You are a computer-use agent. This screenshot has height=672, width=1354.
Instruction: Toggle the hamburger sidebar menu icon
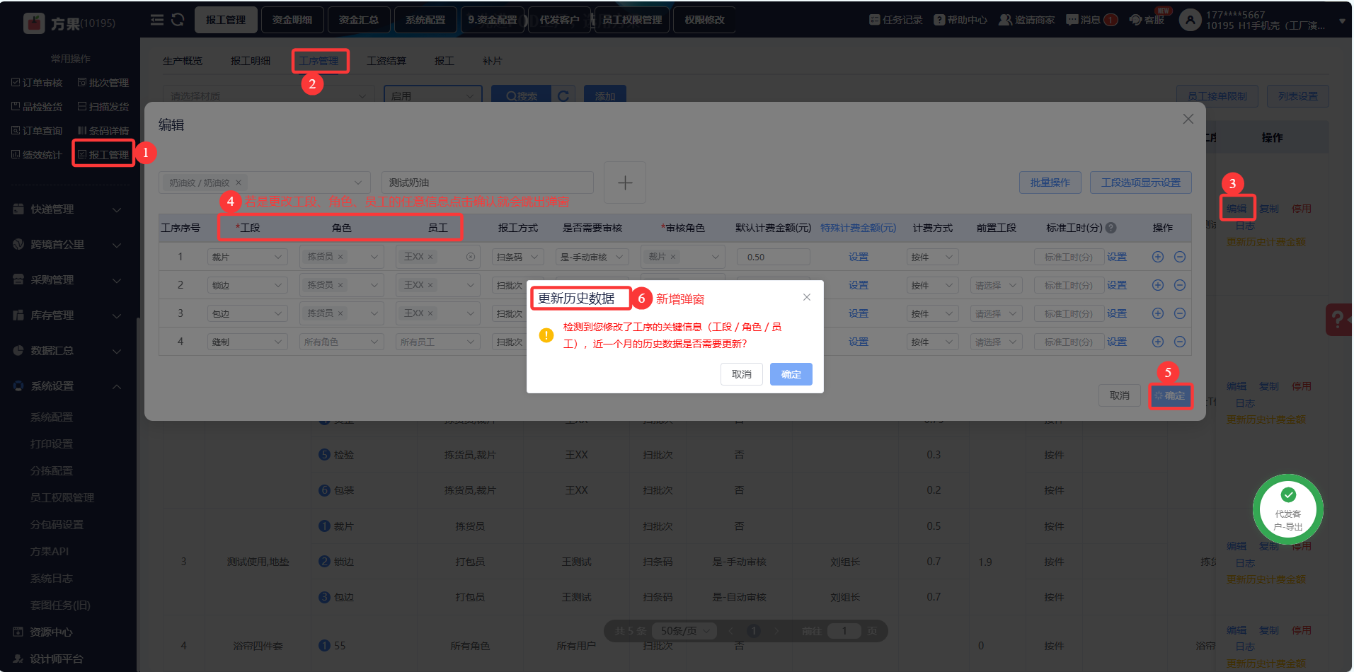(157, 20)
